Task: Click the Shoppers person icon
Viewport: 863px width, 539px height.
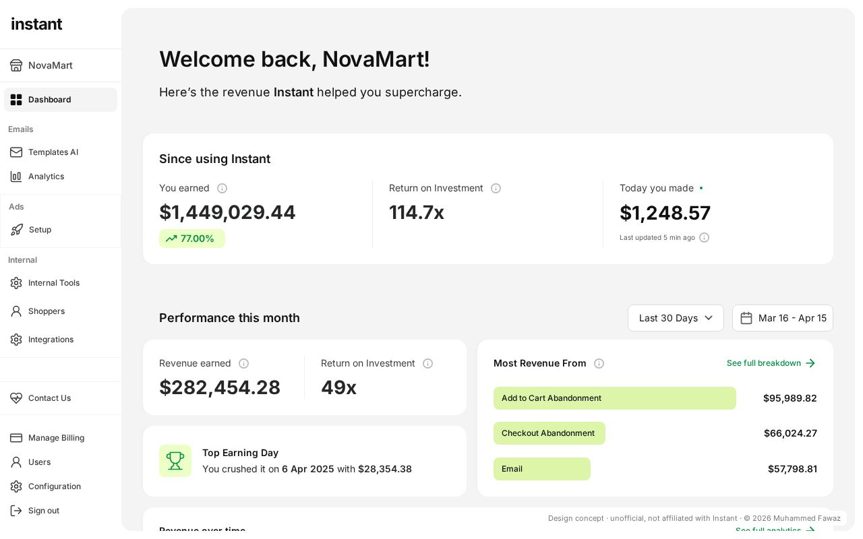Action: click(16, 311)
